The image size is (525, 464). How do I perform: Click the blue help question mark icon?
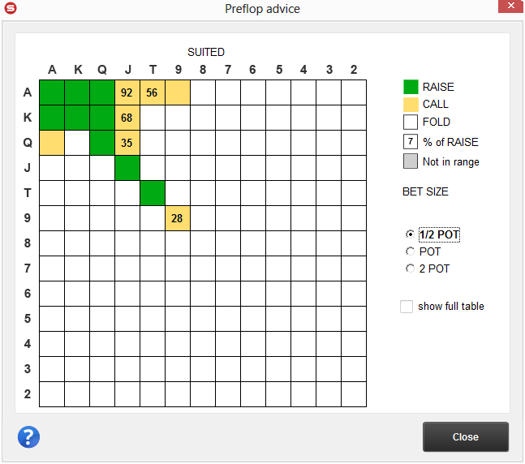(28, 437)
